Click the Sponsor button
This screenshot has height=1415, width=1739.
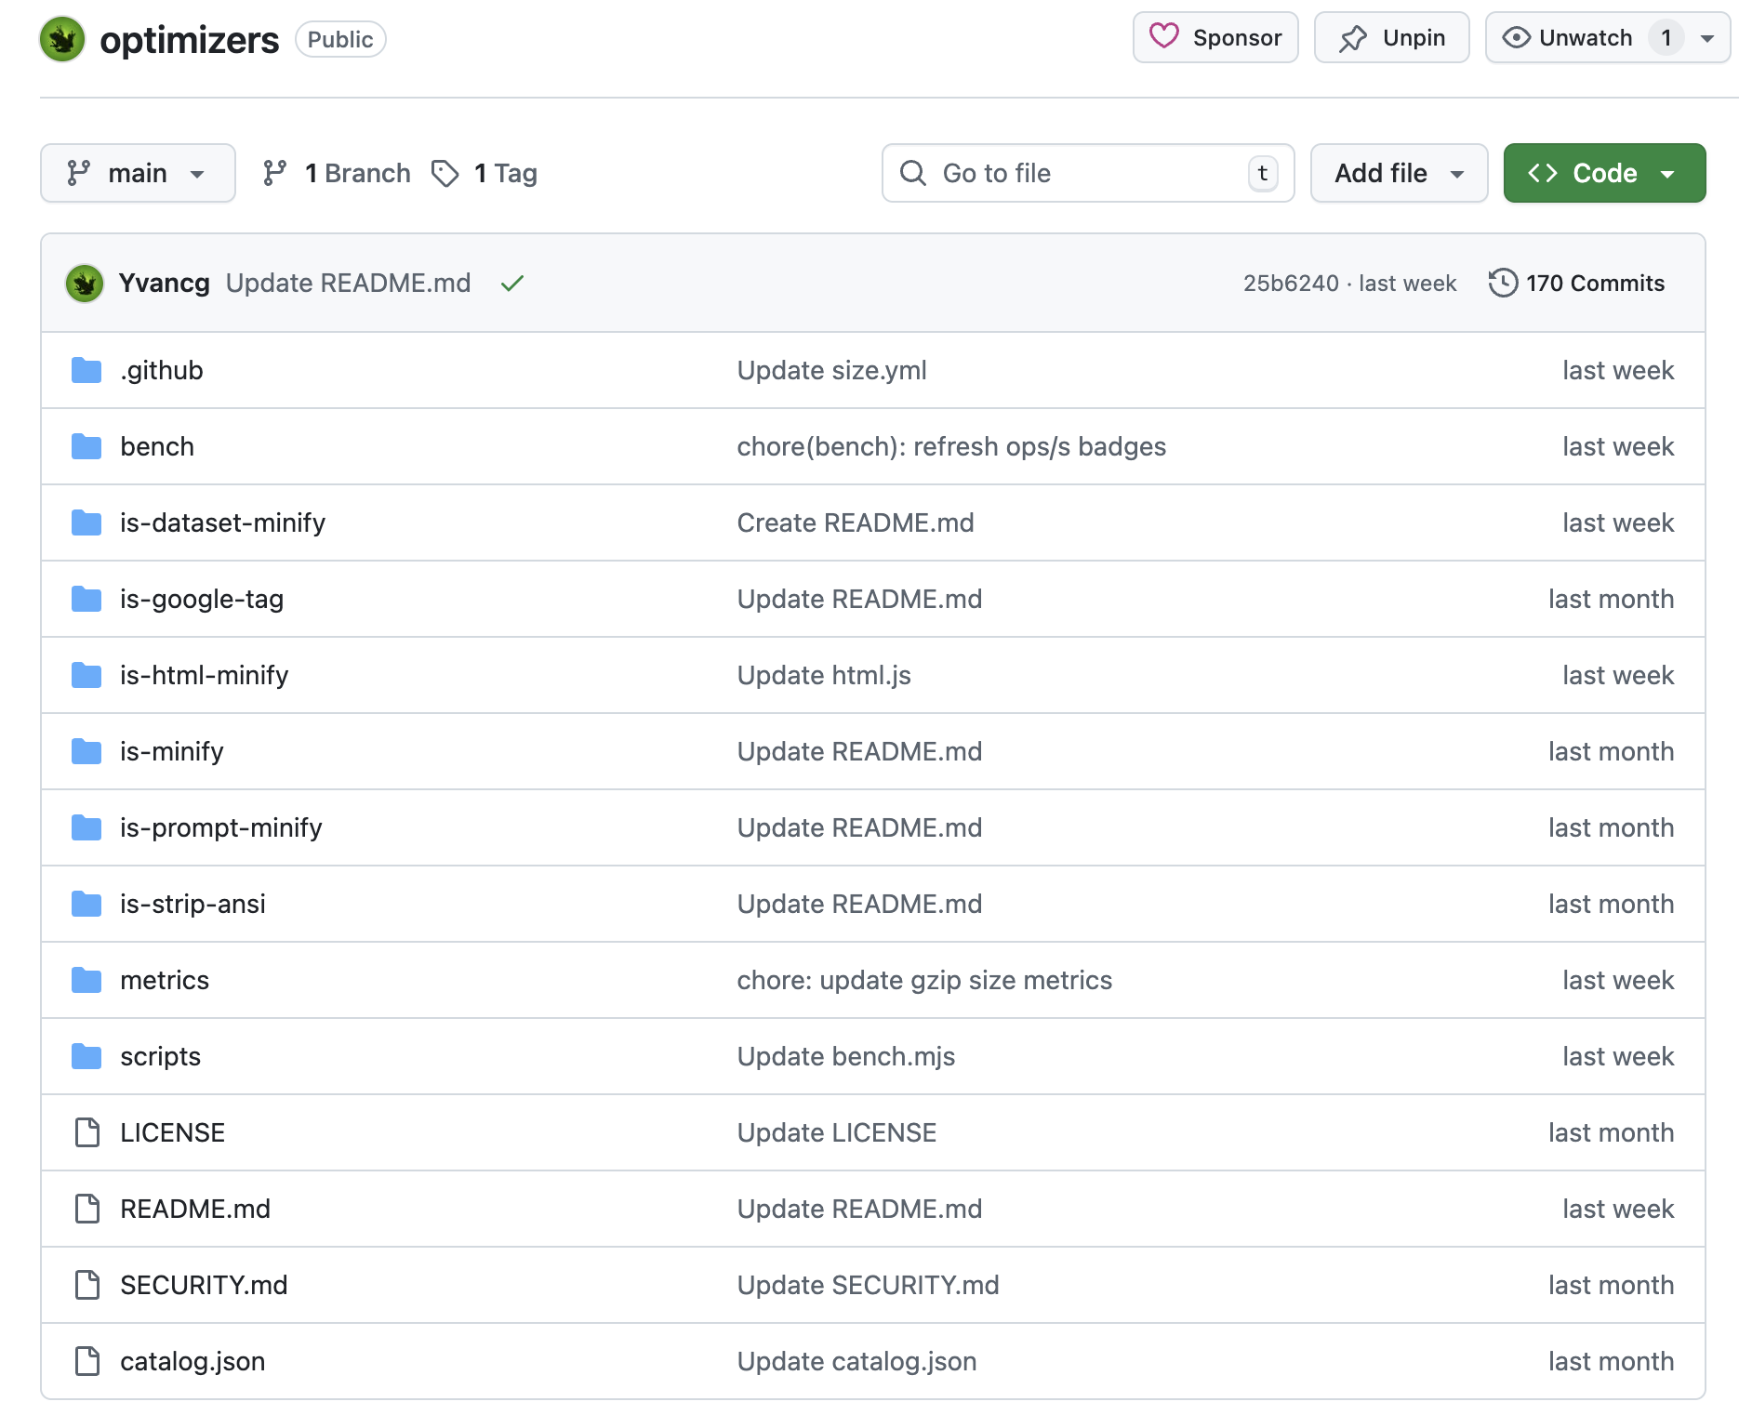(1215, 37)
